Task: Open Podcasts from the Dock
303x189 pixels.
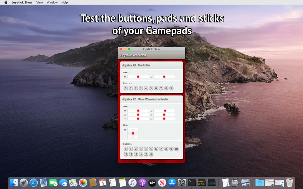Action: click(142, 182)
